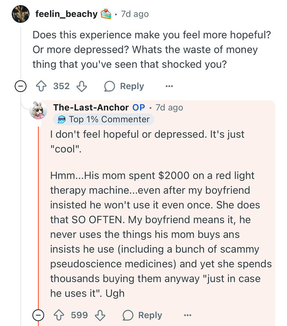Open feelin_beachy's profile avatar
Viewport: 287px width, 326px height.
coord(21,14)
